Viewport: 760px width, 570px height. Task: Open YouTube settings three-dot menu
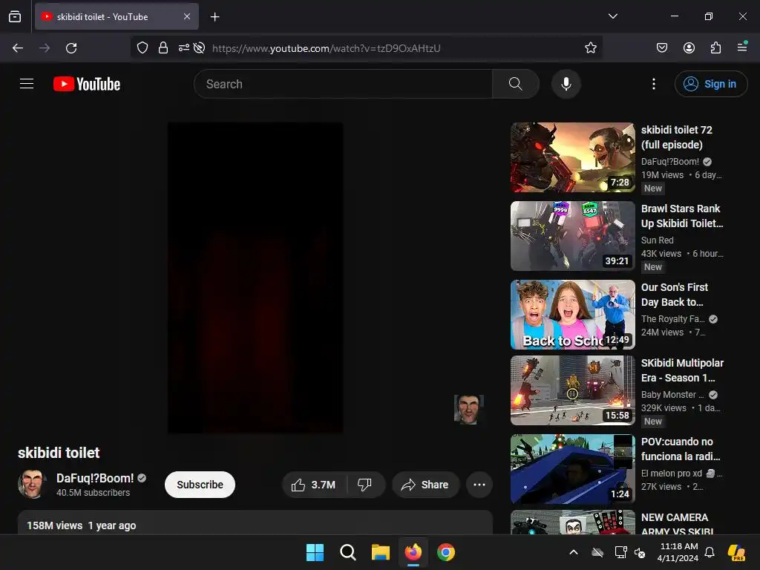[x=653, y=84]
